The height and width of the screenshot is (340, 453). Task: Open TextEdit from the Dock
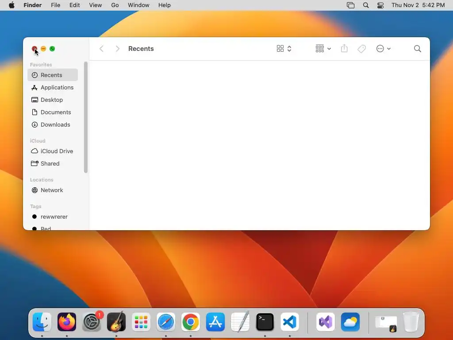click(x=240, y=322)
